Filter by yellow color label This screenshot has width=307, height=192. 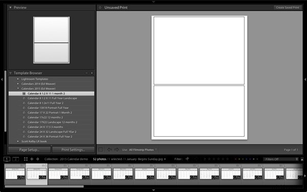click(239, 159)
